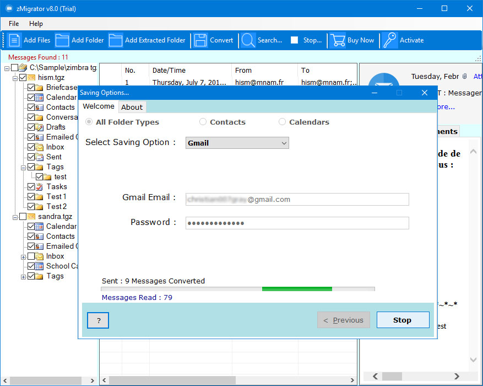Click the Stop button in Saving Options
The width and height of the screenshot is (483, 386).
pyautogui.click(x=403, y=320)
